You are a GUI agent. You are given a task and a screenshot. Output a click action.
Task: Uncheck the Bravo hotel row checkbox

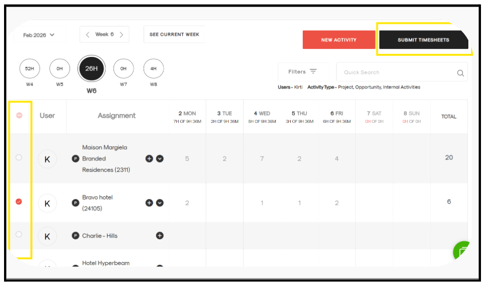click(x=19, y=202)
